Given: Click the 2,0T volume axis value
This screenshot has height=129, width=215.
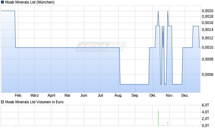Looking at the screenshot, I should (205, 119).
